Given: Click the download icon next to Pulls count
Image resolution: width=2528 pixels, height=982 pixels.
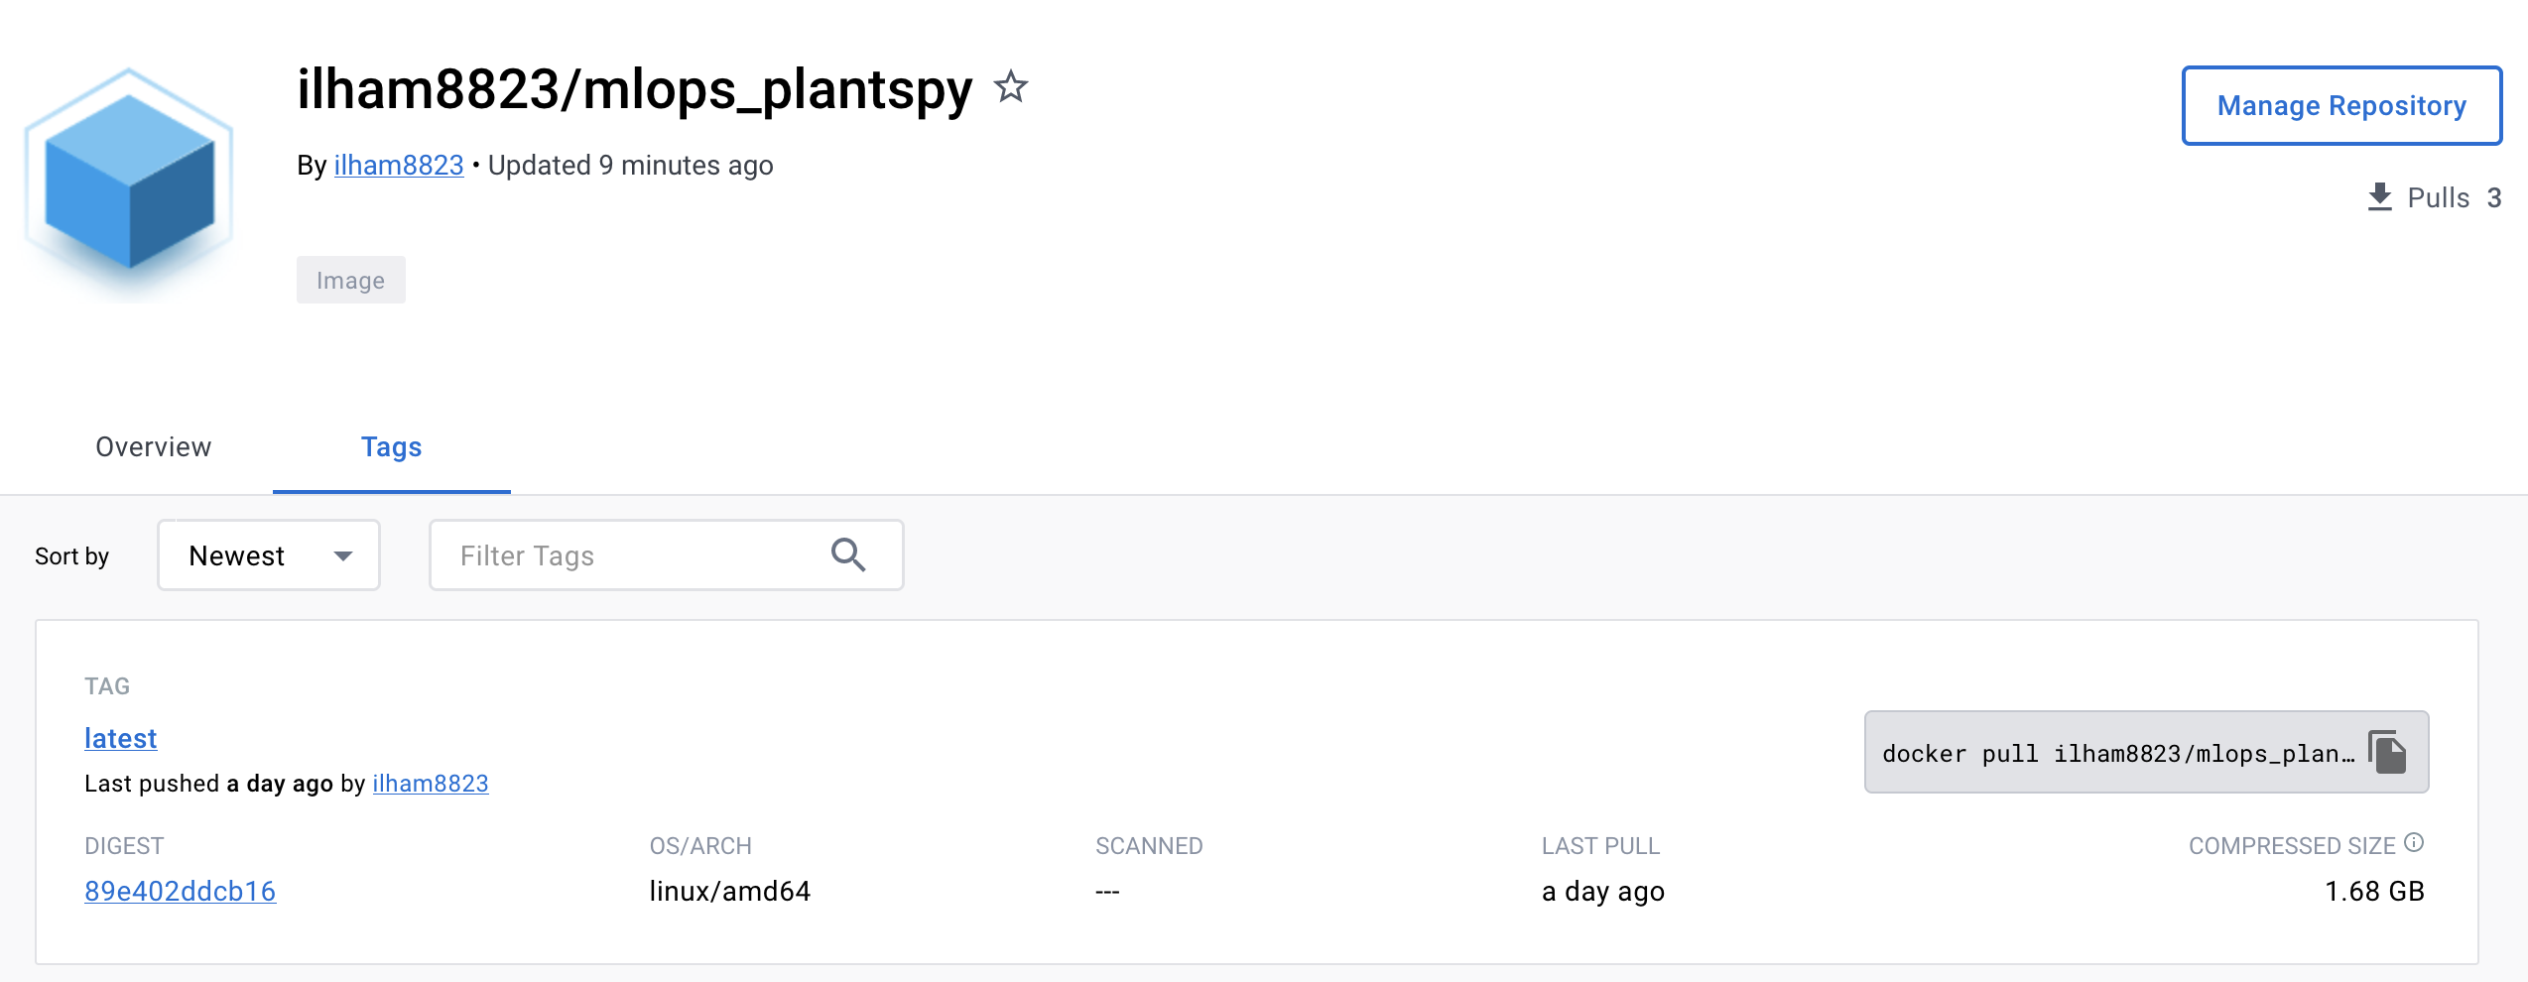Looking at the screenshot, I should tap(2379, 196).
